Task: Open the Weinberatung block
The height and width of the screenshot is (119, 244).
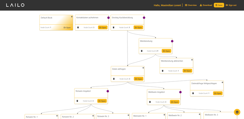Action: point(166,51)
